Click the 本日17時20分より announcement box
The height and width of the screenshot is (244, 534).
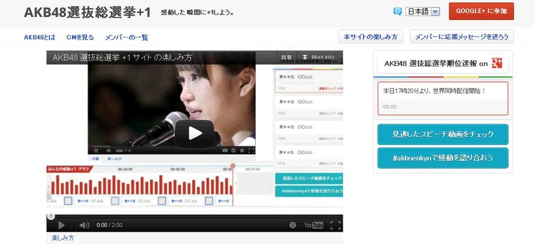coord(443,98)
